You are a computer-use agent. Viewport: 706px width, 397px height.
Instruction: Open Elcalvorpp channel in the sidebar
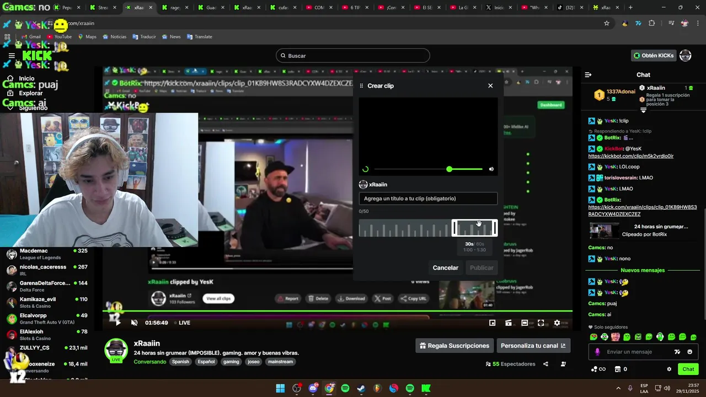click(x=47, y=319)
